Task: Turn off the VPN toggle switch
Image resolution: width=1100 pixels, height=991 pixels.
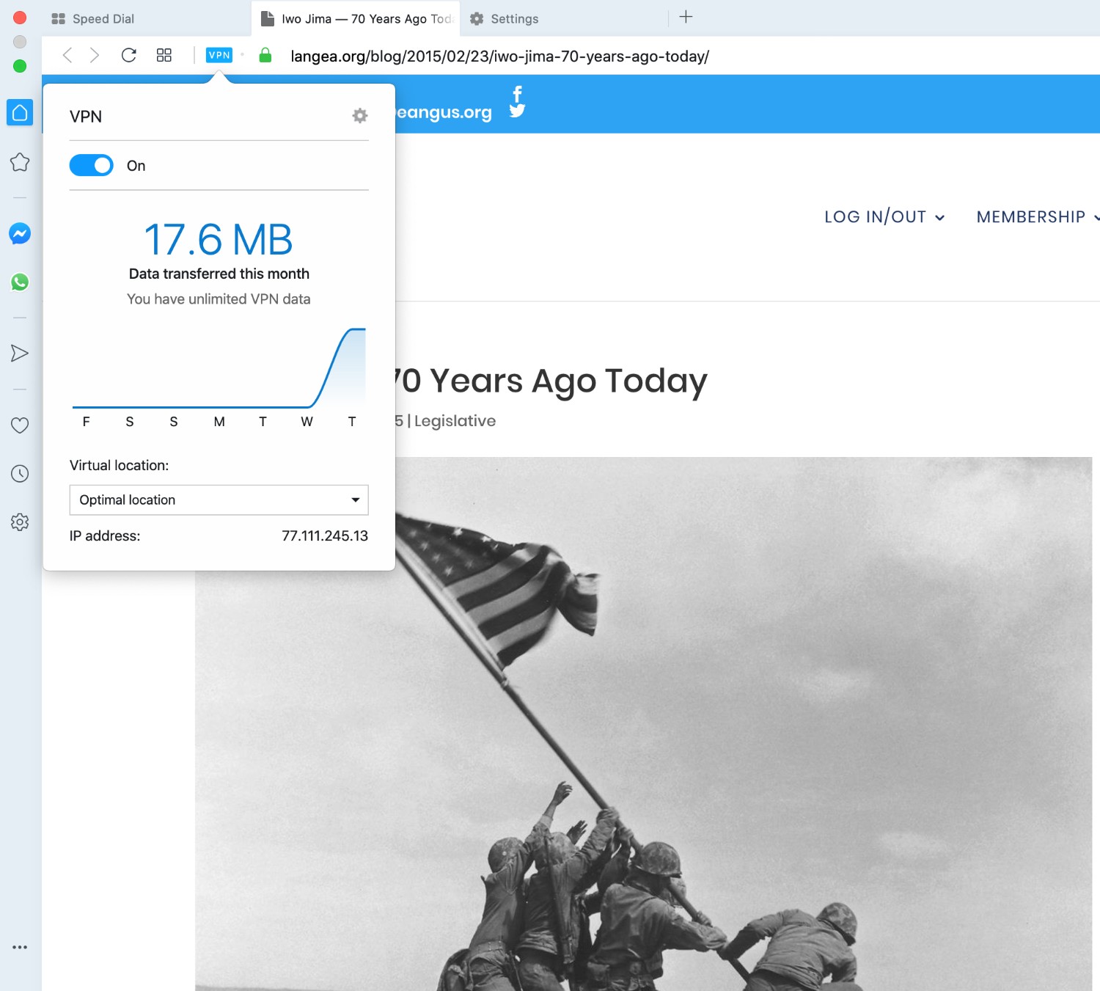Action: tap(92, 166)
